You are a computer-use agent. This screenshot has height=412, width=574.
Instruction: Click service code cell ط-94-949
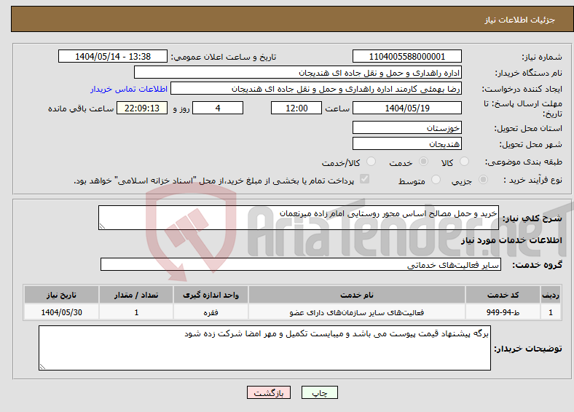tap(503, 312)
